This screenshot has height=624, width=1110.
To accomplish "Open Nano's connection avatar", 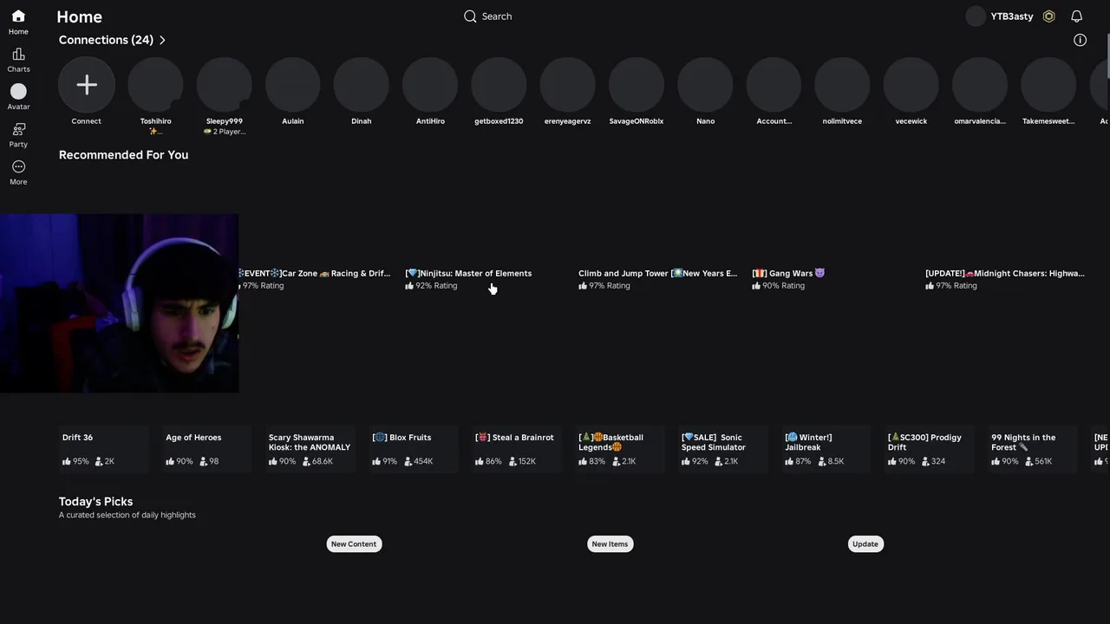I will (706, 85).
